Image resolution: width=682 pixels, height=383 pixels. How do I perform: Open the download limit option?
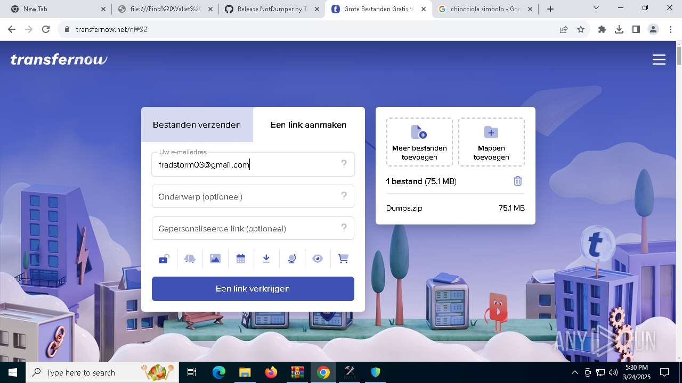click(266, 259)
